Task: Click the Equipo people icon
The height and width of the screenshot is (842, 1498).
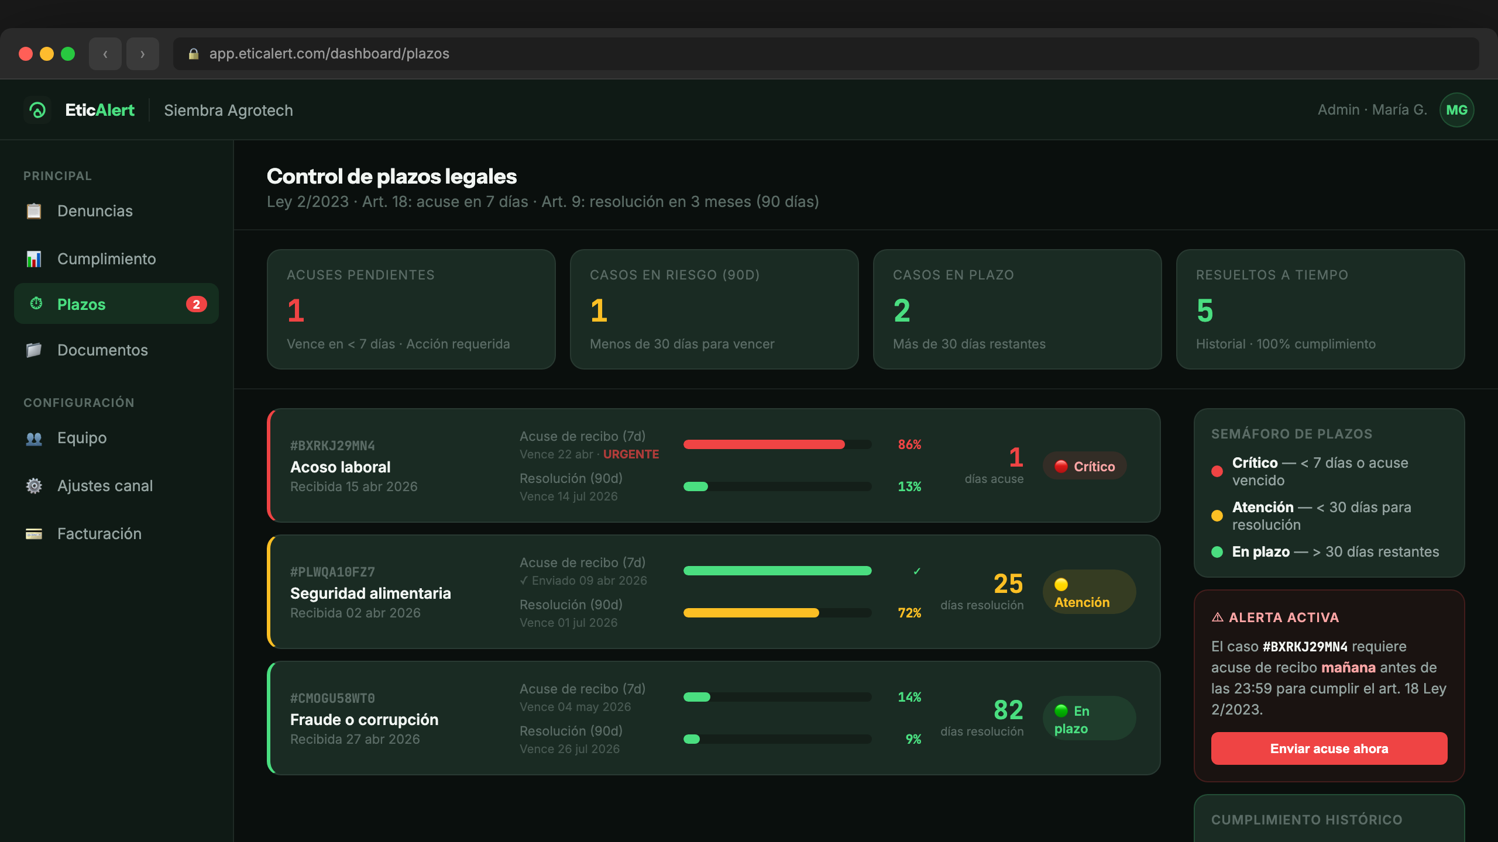Action: coord(34,438)
